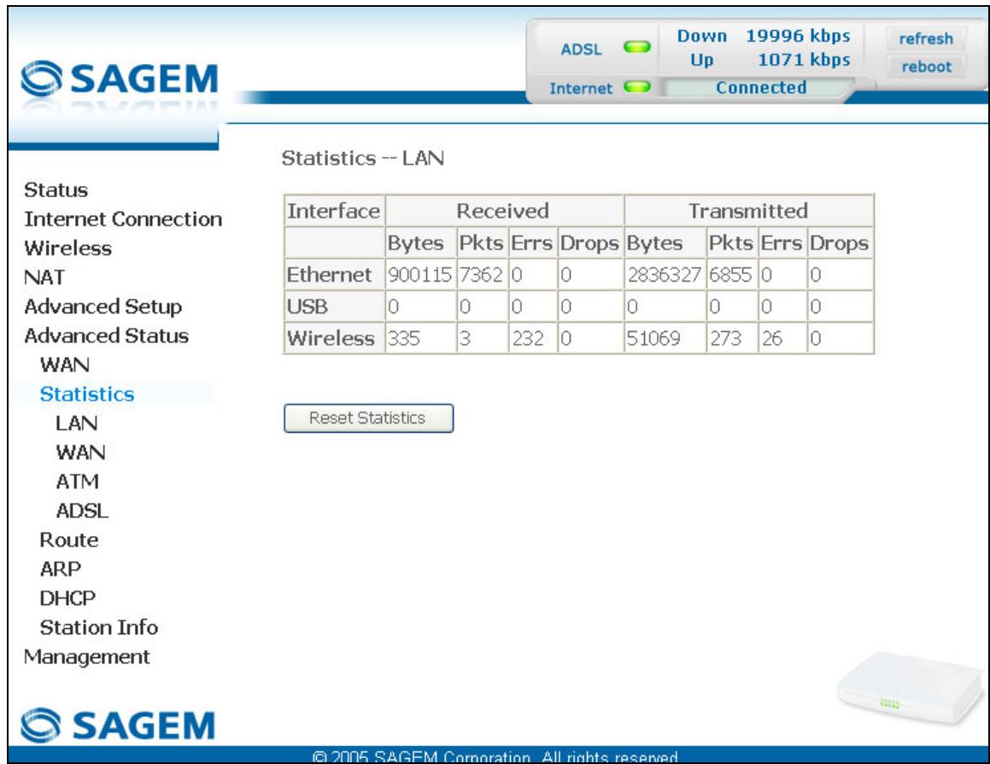Open WAN under Advanced Status
Image resolution: width=990 pixels, height=764 pixels.
pyautogui.click(x=64, y=365)
